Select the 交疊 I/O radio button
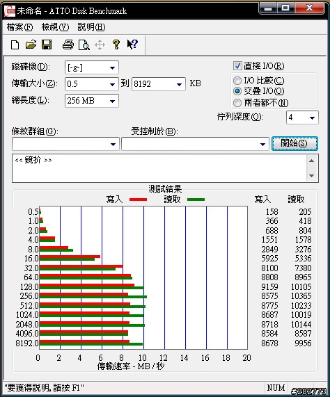Image resolution: width=330 pixels, height=397 pixels. coord(237,91)
